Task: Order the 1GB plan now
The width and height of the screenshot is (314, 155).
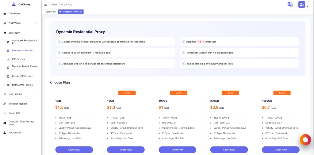Action: pyautogui.click(x=74, y=149)
